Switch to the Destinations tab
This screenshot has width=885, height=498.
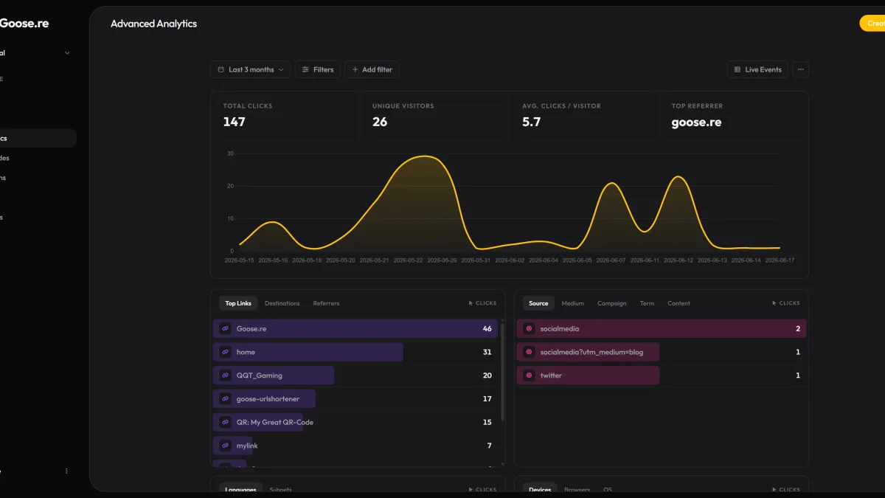click(x=282, y=303)
